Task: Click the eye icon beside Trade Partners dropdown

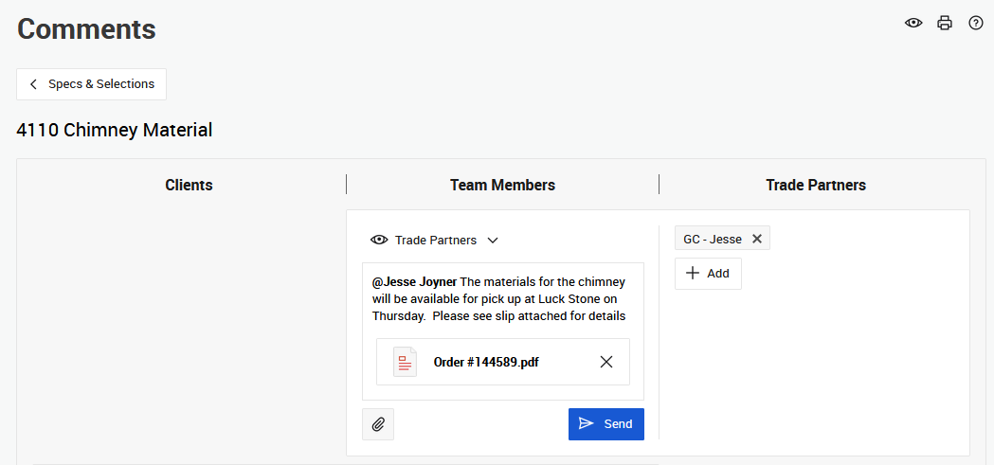Action: pyautogui.click(x=379, y=241)
